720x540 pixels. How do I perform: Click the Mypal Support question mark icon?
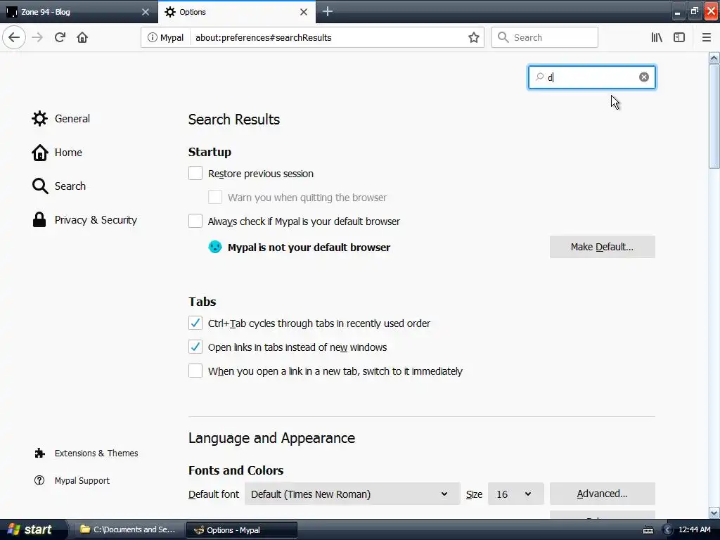point(39,480)
